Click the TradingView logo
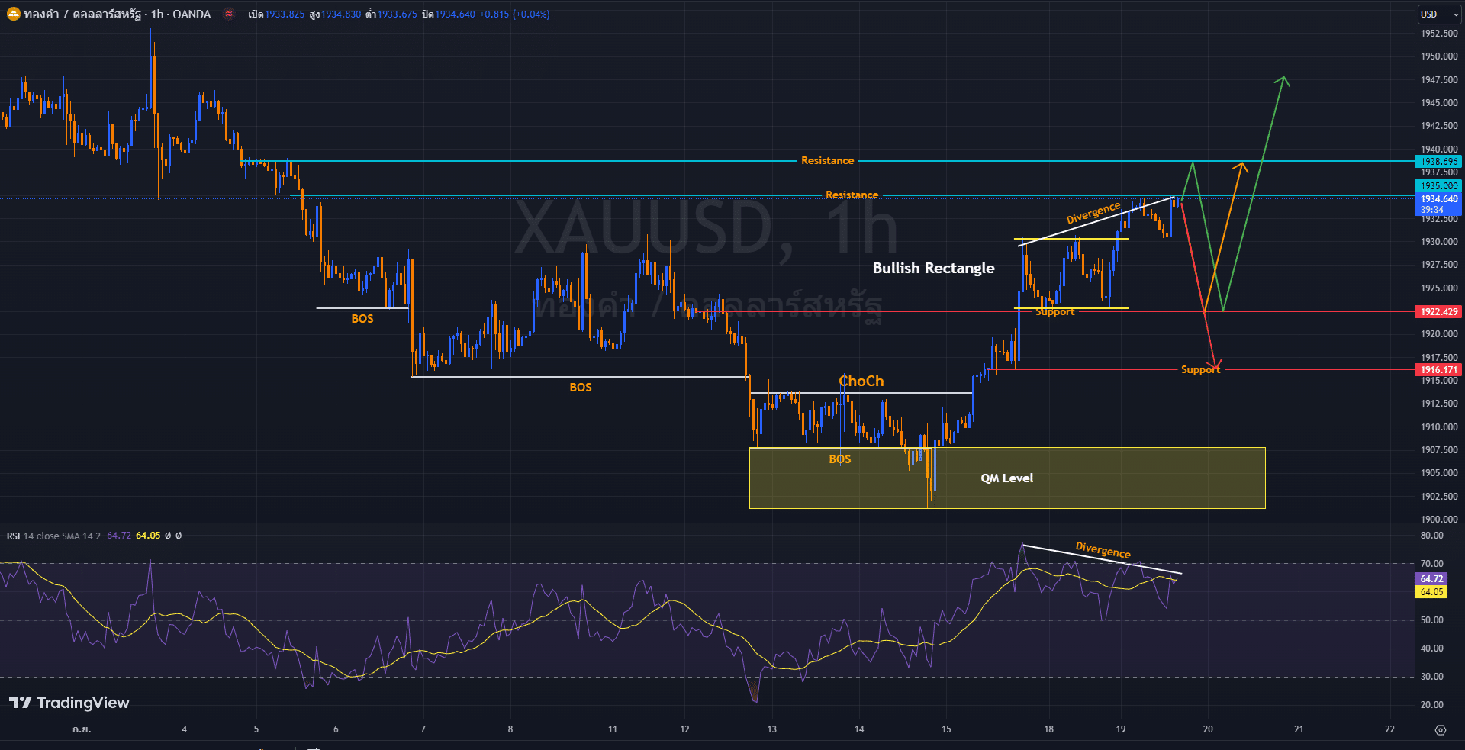This screenshot has width=1465, height=750. [x=69, y=703]
